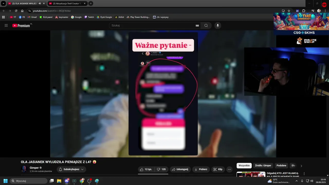Open options for 'Odgadnij KTO JEST KŁAMCĄ' video
Viewport: 329px width, 185px height.
pyautogui.click(x=304, y=174)
